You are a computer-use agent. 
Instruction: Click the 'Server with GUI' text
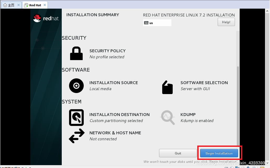[195, 89]
